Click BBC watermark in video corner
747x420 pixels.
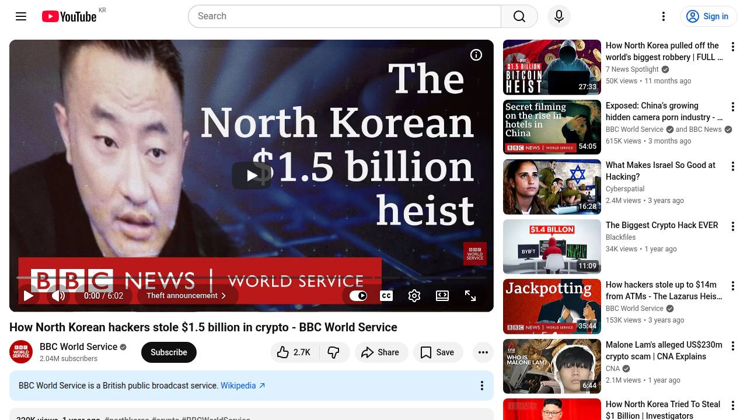click(475, 254)
